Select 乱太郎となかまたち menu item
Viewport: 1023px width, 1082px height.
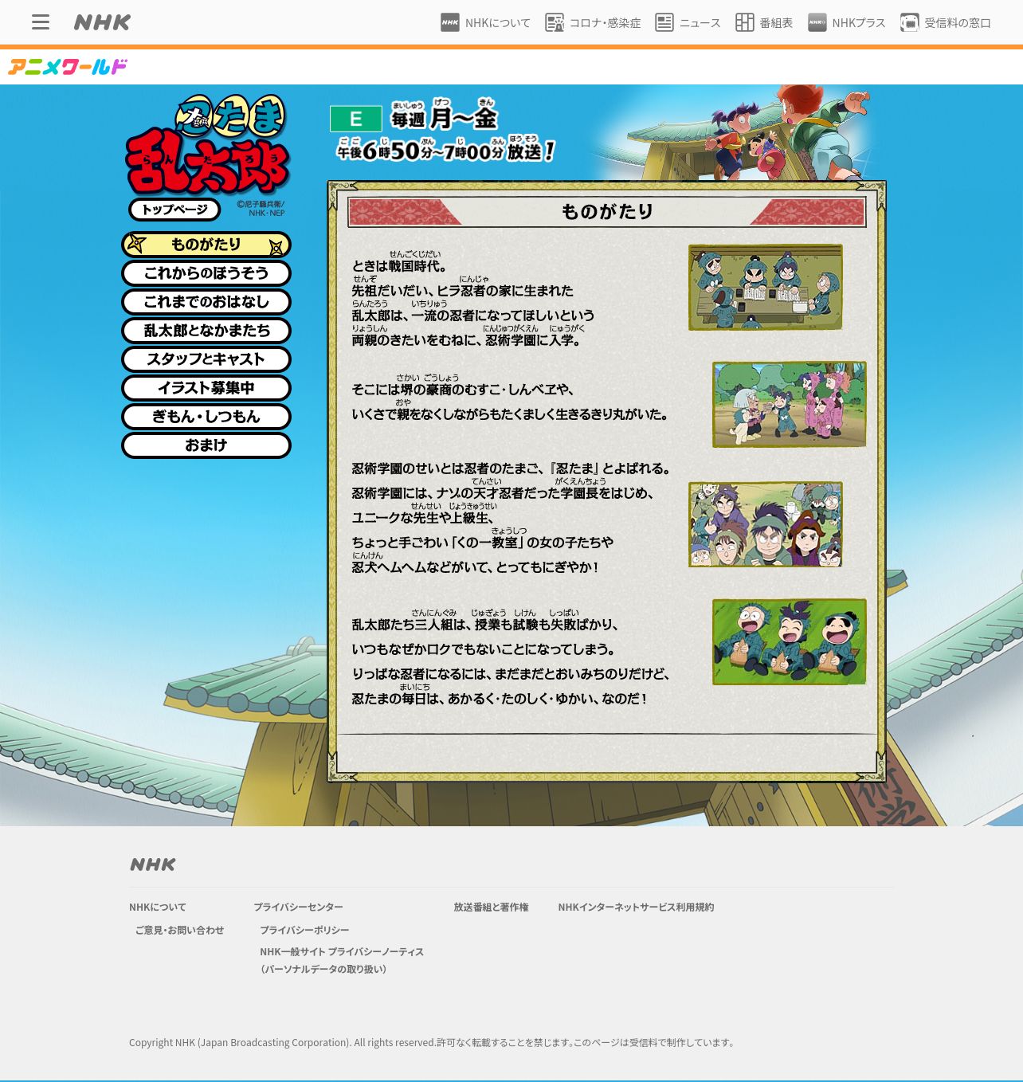click(206, 331)
